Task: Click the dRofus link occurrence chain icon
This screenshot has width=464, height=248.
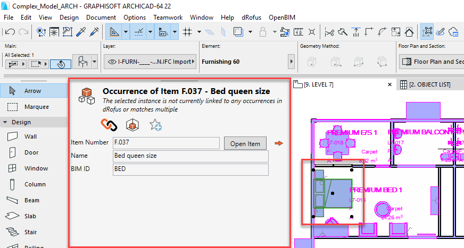Action: [x=109, y=125]
